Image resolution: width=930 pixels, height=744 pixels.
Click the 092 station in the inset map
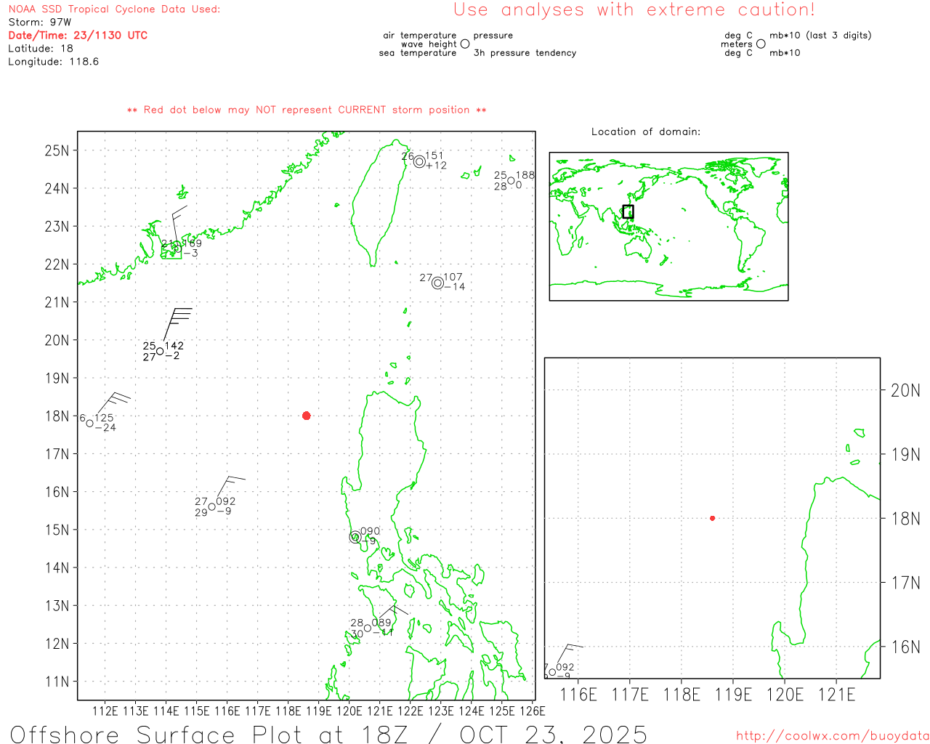pos(552,672)
